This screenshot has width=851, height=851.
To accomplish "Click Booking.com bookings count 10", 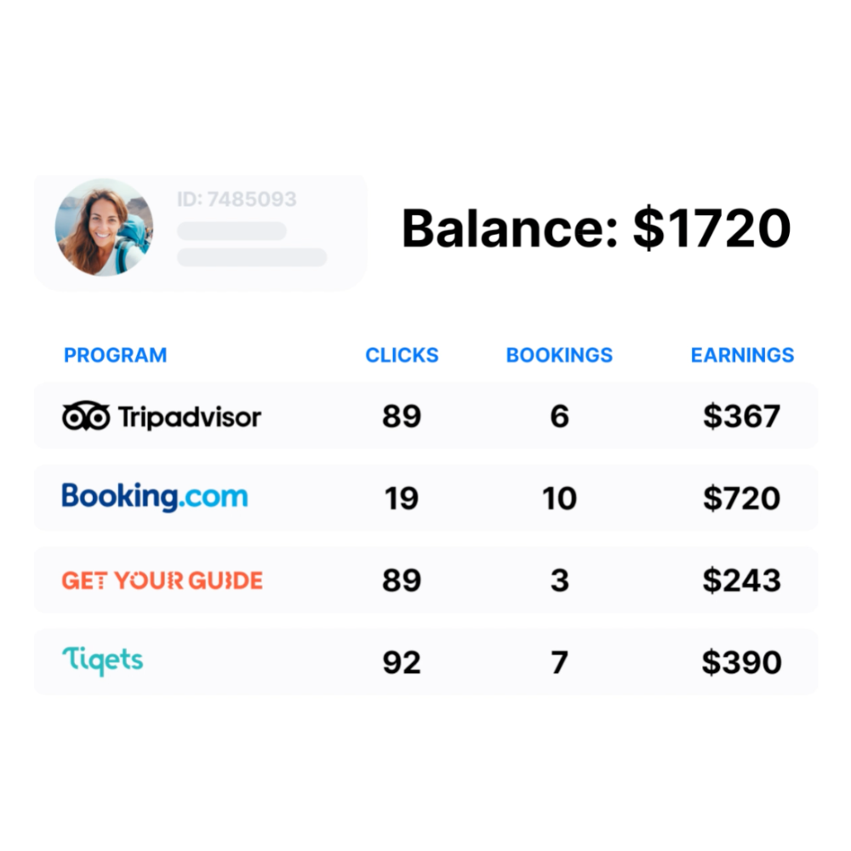I will click(559, 499).
